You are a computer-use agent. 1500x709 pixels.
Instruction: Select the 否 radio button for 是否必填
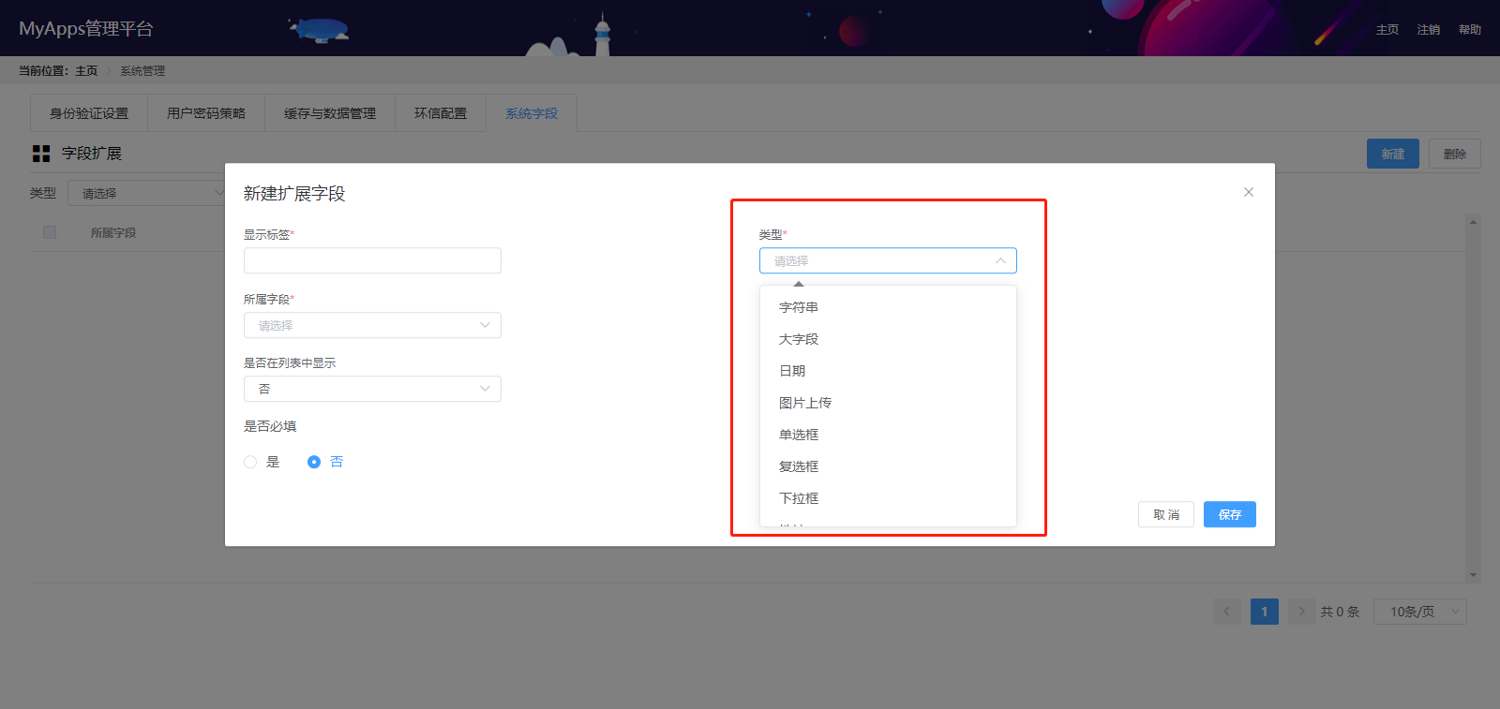[x=314, y=462]
